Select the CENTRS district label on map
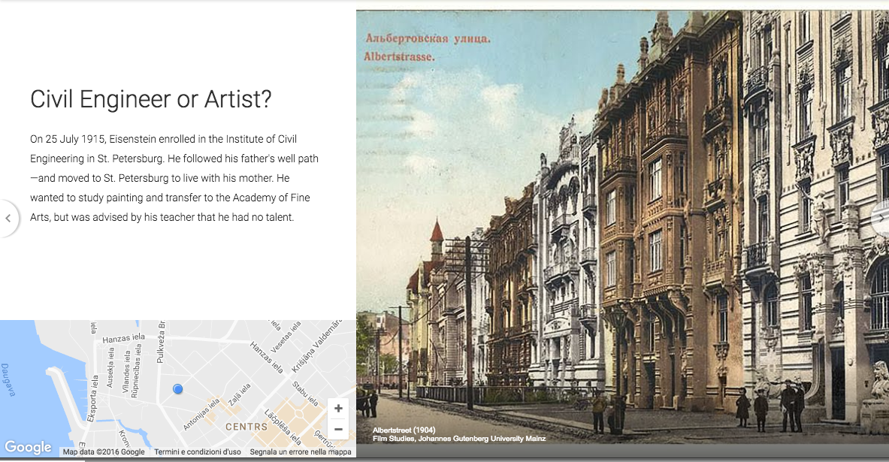The image size is (889, 462). [x=246, y=426]
